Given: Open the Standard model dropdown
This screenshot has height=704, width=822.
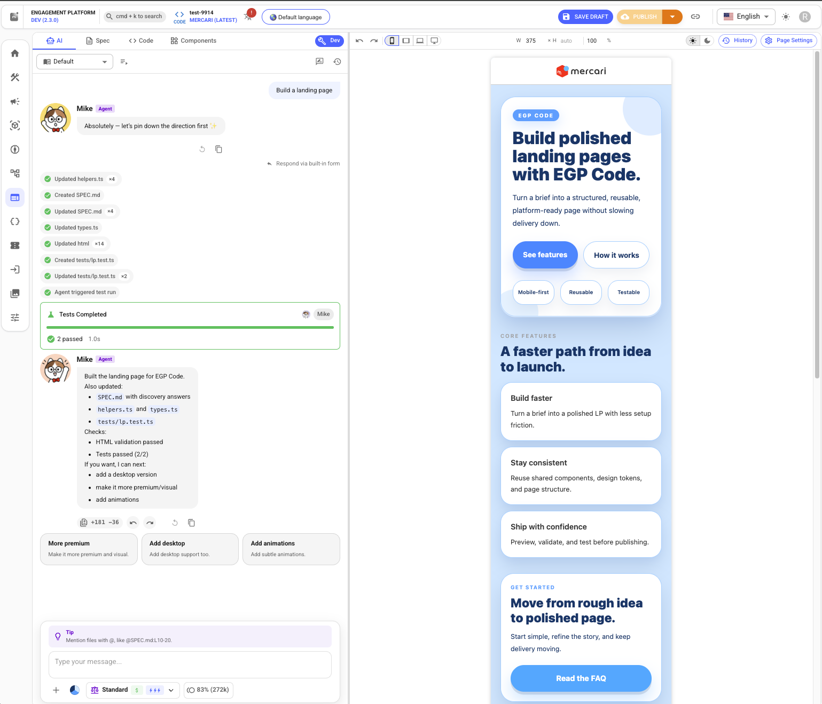Looking at the screenshot, I should 133,690.
